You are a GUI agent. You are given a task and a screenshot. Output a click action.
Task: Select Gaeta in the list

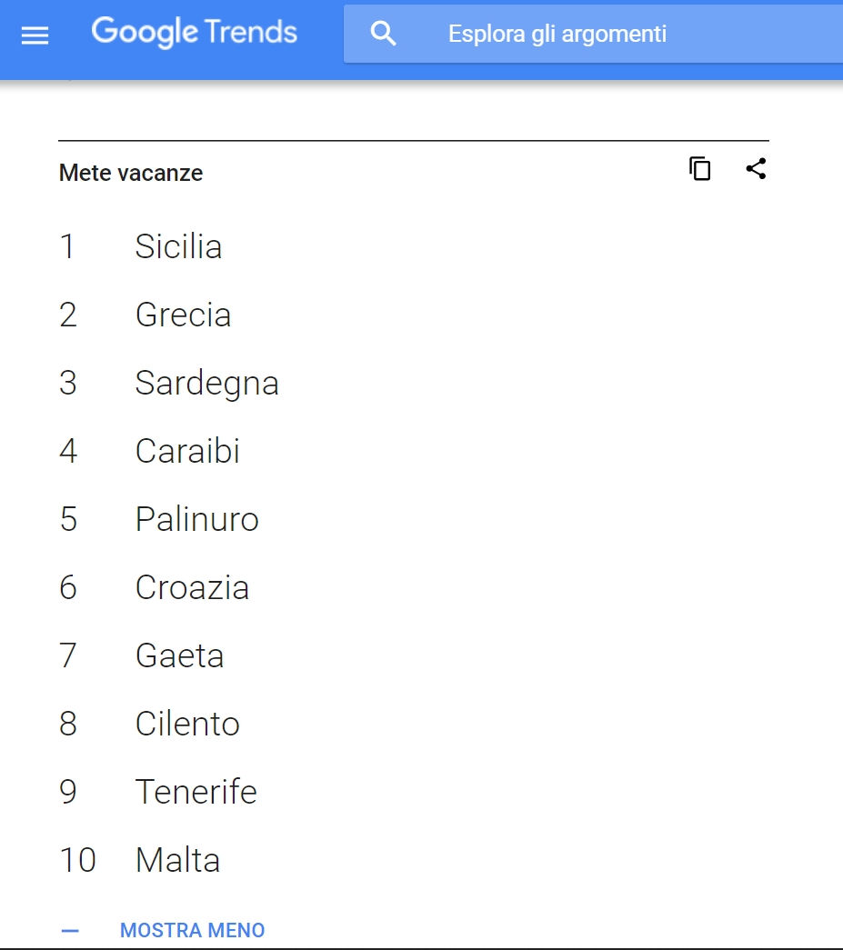179,655
